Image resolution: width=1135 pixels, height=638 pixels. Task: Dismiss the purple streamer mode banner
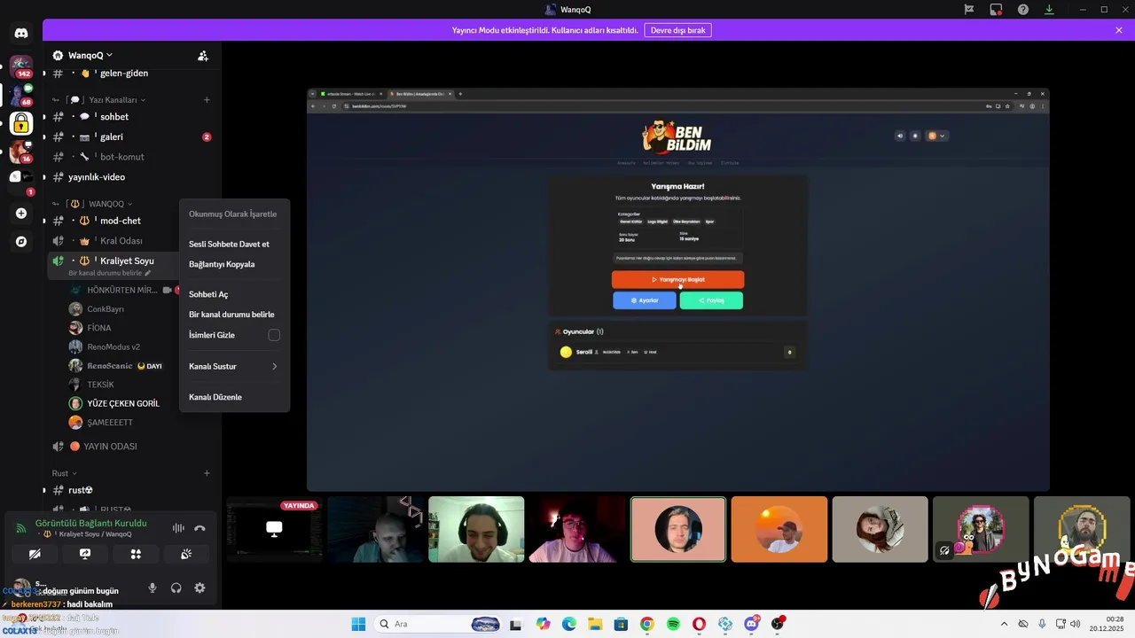click(1119, 30)
